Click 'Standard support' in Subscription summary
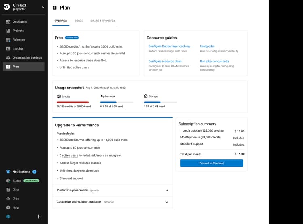This screenshot has width=303, height=224. [x=191, y=144]
